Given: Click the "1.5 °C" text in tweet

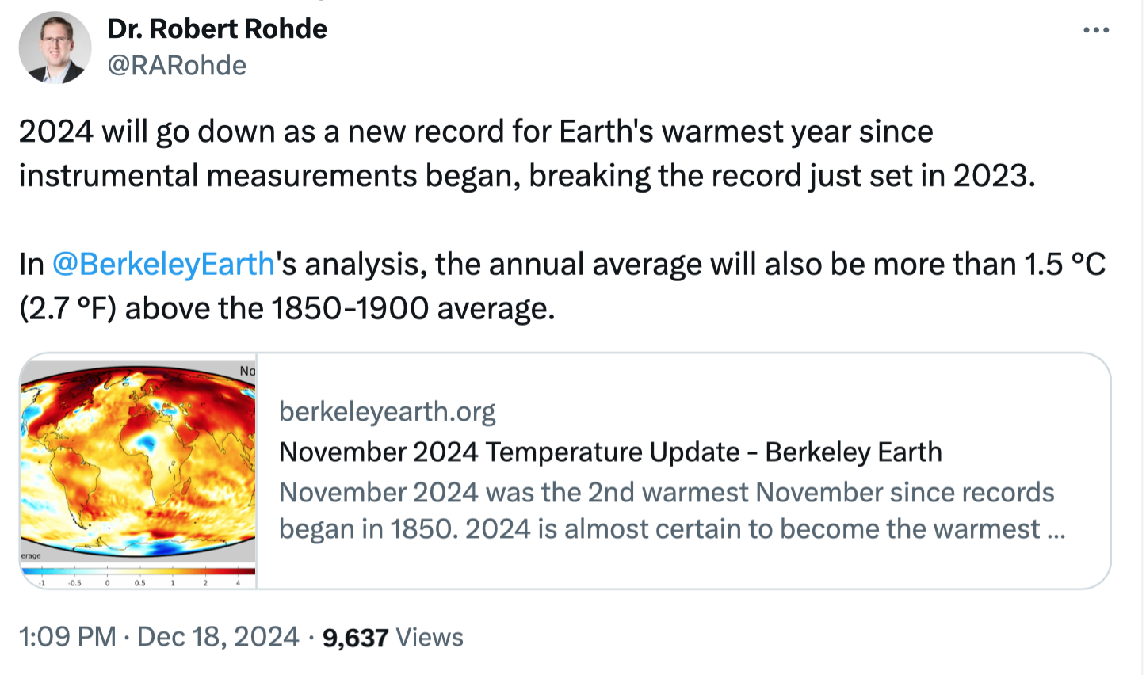Looking at the screenshot, I should pyautogui.click(x=1064, y=264).
